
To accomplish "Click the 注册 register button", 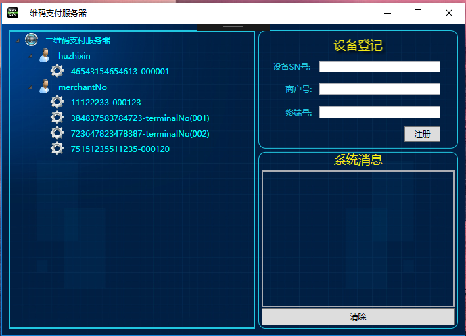I will pos(422,135).
